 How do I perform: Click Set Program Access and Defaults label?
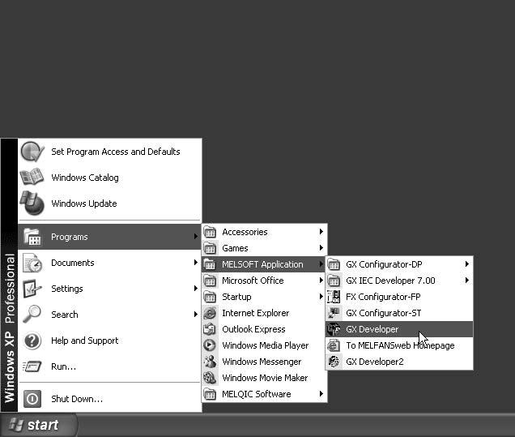(116, 152)
